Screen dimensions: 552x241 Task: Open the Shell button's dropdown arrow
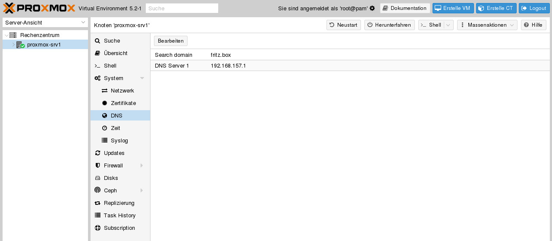pos(448,25)
